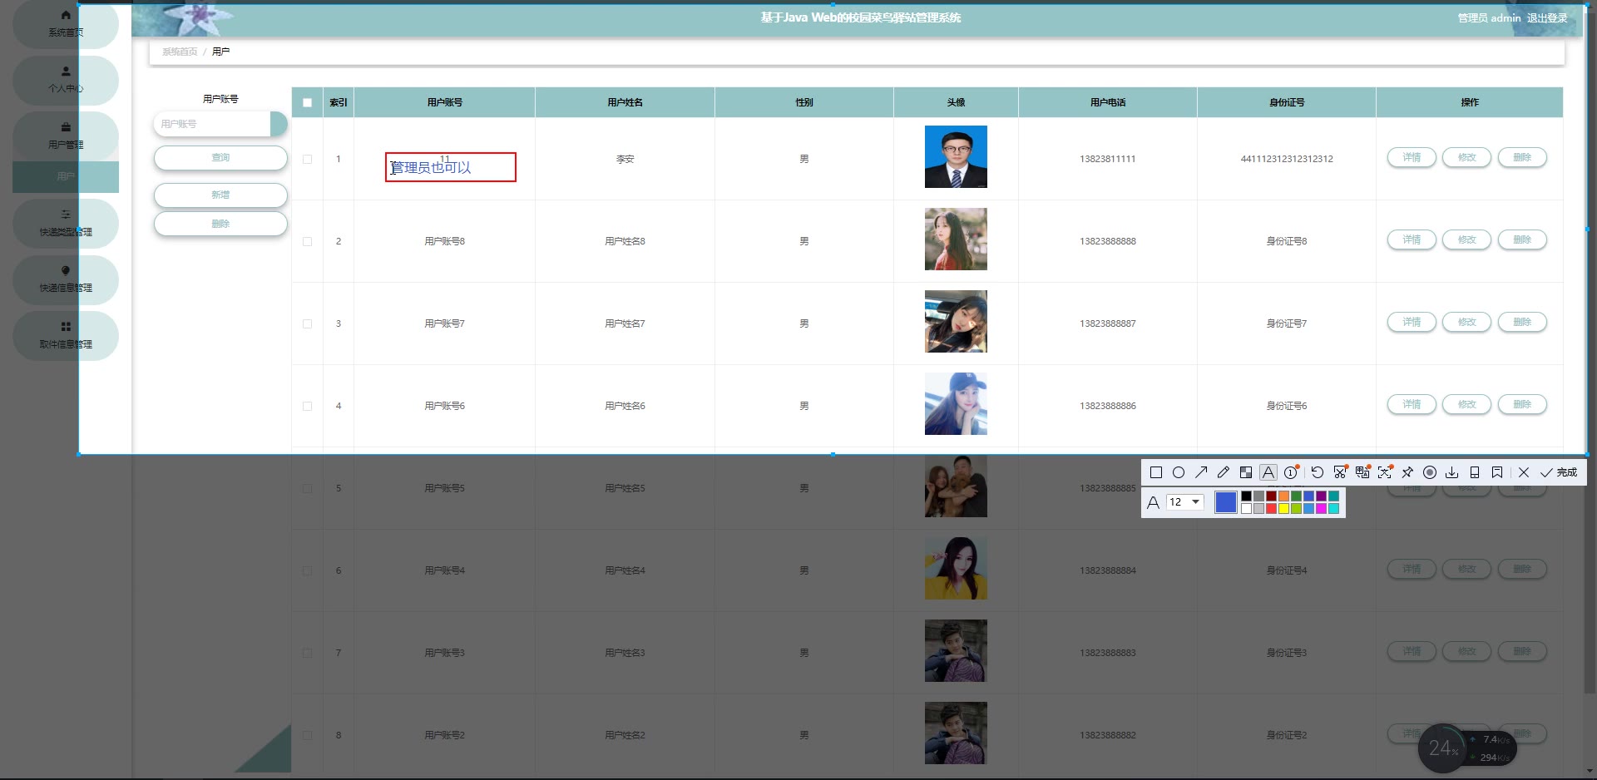Viewport: 1597px width, 780px height.
Task: Check the row 1 李安 checkbox
Action: pos(307,159)
